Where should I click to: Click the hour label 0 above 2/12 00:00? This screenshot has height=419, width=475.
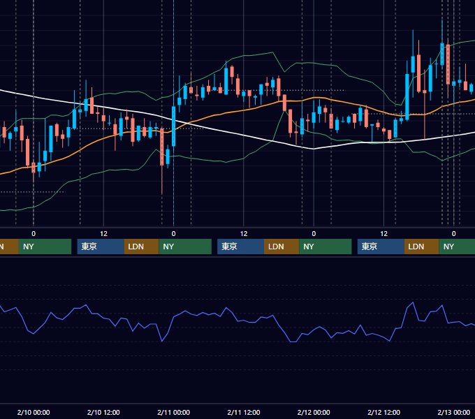[314, 234]
